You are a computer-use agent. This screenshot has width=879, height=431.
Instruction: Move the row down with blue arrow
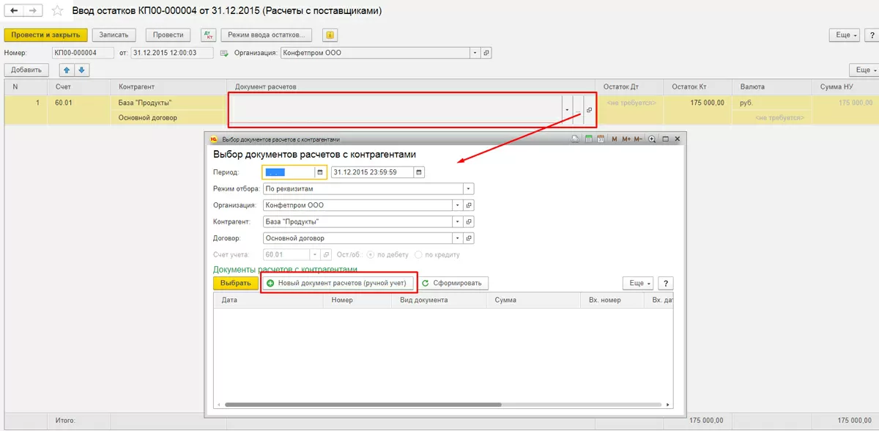pos(81,70)
